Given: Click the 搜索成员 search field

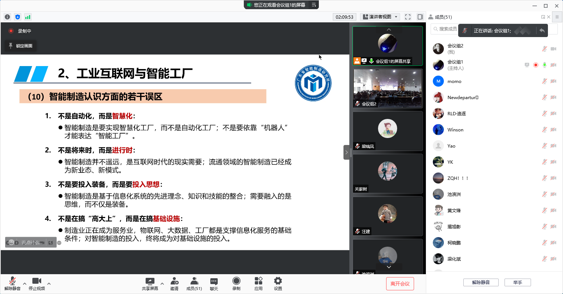Looking at the screenshot, I should click(444, 29).
